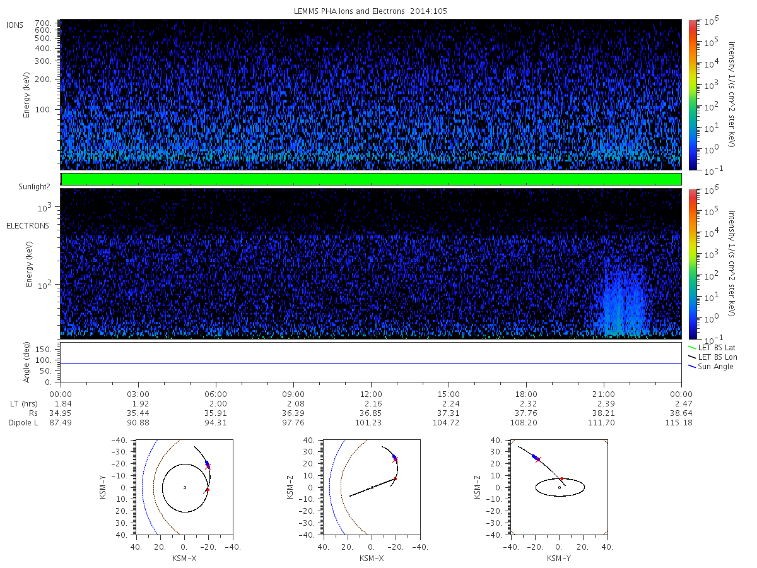Screen dimensions: 757x568
Task: Click the green Sunlight indicator bar
Action: (370, 179)
